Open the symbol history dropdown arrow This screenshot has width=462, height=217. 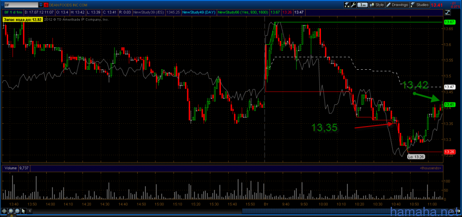coord(40,5)
